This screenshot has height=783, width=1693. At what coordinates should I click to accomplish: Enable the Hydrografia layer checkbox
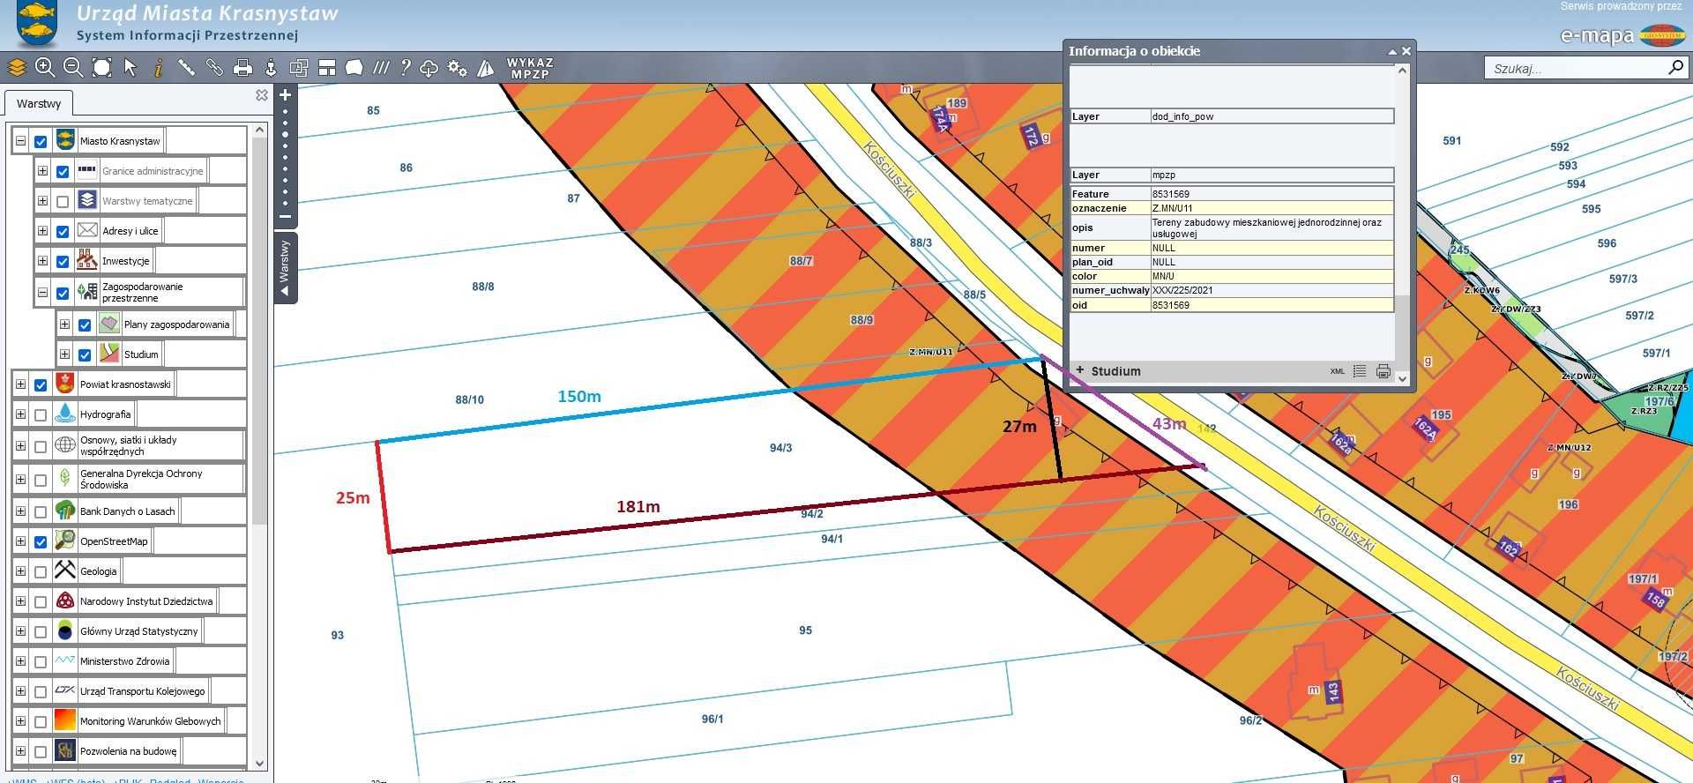point(41,414)
